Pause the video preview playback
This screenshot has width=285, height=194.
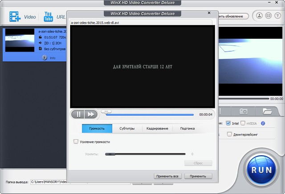pos(79,114)
